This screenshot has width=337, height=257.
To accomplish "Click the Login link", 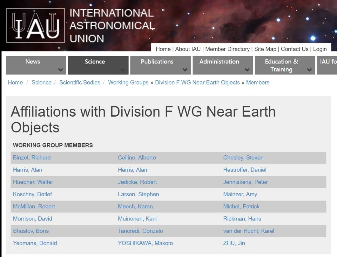I will (x=320, y=49).
